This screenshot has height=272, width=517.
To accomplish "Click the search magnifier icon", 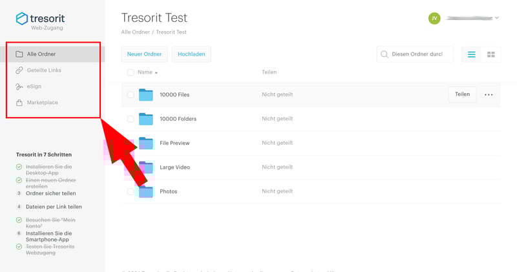I will (385, 54).
